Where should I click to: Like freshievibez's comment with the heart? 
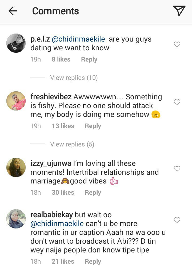[x=177, y=102]
